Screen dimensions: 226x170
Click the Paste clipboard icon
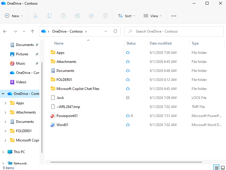pyautogui.click(x=63, y=16)
